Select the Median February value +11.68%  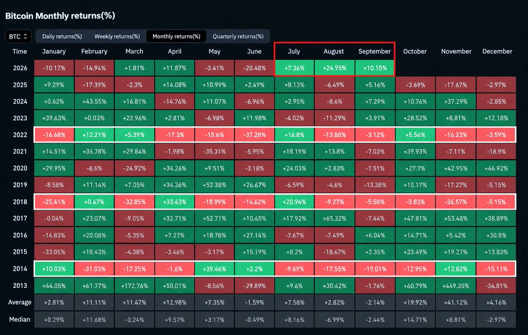pos(94,319)
